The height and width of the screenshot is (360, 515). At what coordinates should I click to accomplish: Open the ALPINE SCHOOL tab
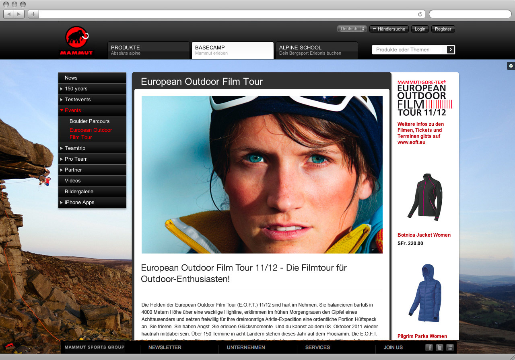pyautogui.click(x=317, y=50)
